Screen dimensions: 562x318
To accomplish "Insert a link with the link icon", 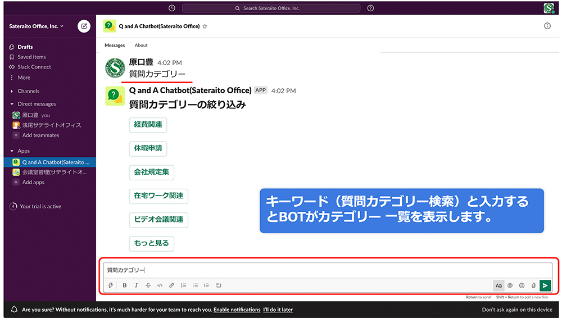I will coord(171,285).
